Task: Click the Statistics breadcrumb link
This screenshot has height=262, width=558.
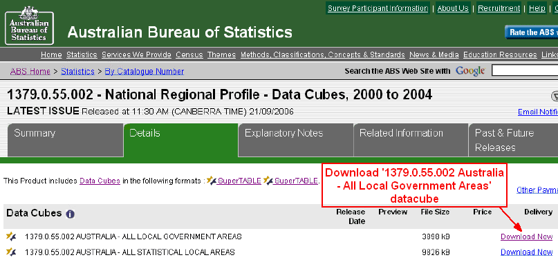Action: (77, 71)
